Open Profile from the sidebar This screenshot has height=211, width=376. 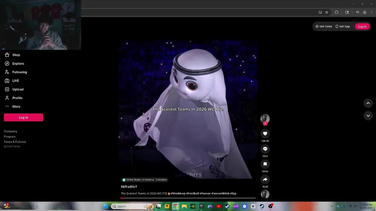(13, 98)
